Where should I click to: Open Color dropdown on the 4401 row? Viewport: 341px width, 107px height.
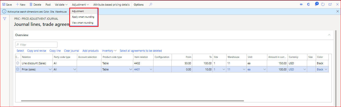[x=326, y=69]
